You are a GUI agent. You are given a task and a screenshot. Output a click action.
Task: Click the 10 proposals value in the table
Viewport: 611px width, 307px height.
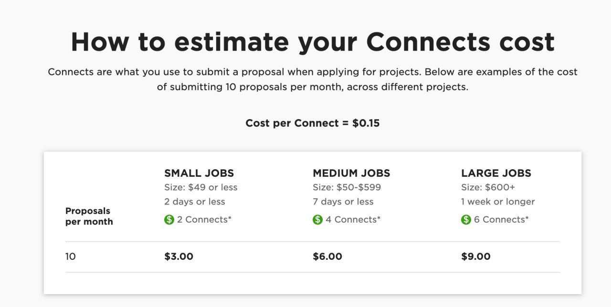[x=71, y=256]
